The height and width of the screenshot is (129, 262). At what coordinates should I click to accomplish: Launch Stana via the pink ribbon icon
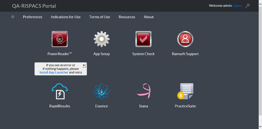(143, 91)
